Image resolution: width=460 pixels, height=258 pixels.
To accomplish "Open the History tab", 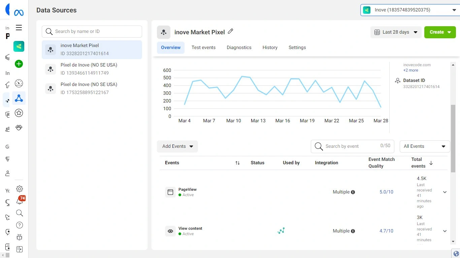I will coord(270,48).
